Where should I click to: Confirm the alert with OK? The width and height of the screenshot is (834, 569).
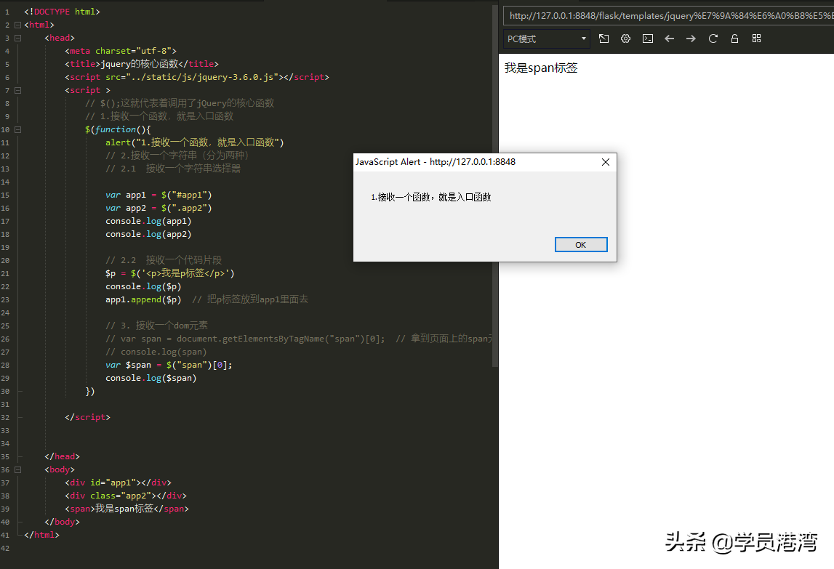(x=581, y=245)
